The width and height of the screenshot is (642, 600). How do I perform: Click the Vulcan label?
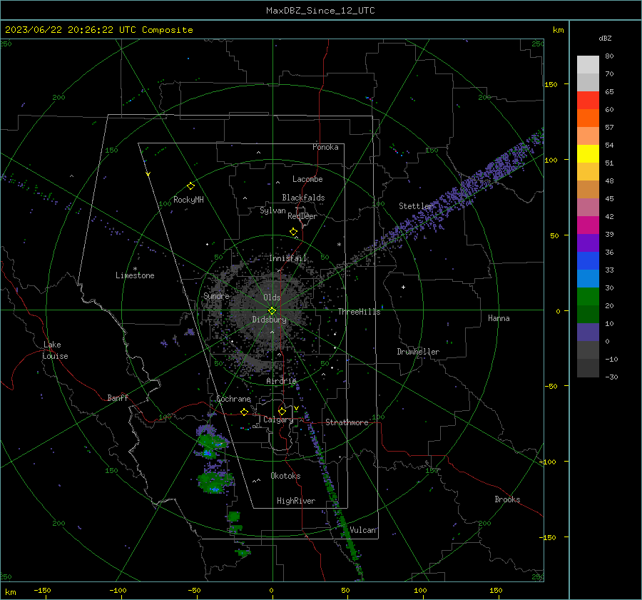click(363, 530)
